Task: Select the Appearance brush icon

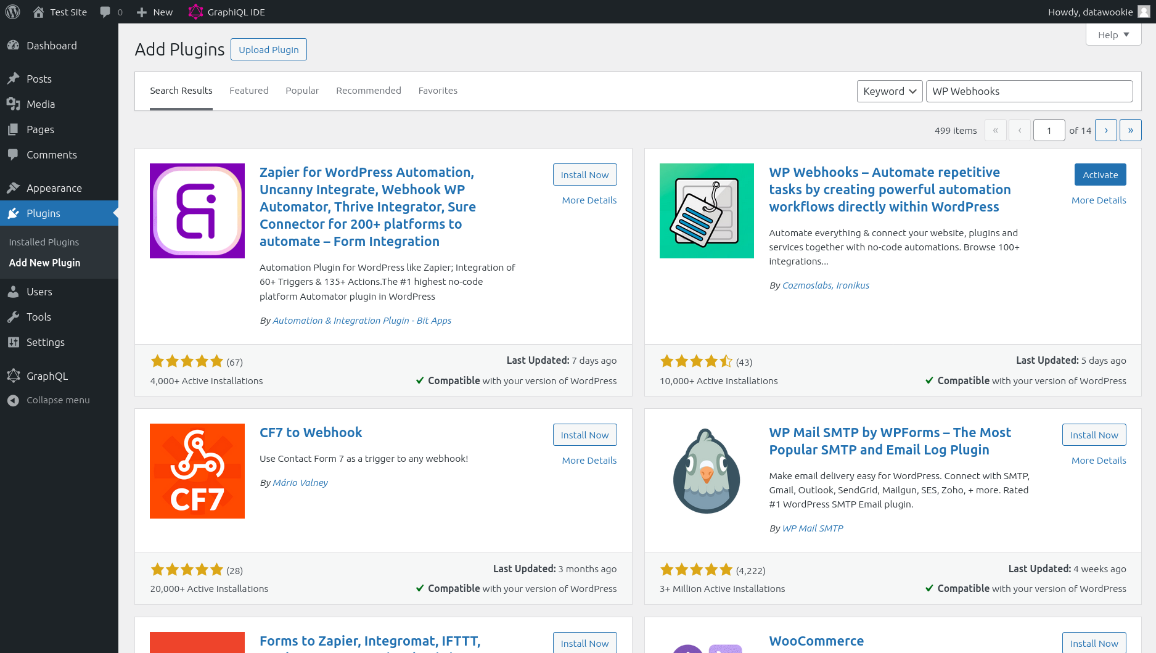Action: point(14,187)
